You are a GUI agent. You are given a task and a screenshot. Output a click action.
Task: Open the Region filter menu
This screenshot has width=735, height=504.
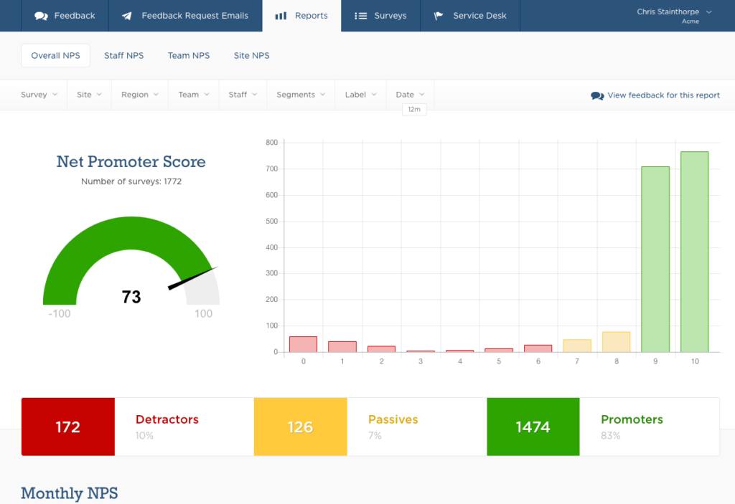tap(139, 94)
